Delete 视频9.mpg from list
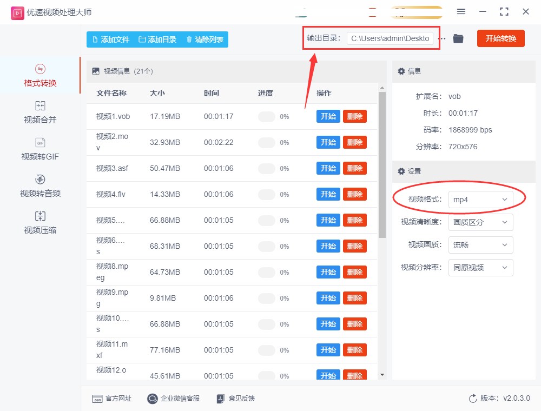Image resolution: width=541 pixels, height=411 pixels. pyautogui.click(x=355, y=299)
